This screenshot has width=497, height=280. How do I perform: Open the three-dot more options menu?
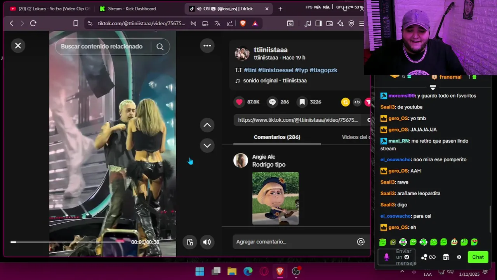(207, 45)
